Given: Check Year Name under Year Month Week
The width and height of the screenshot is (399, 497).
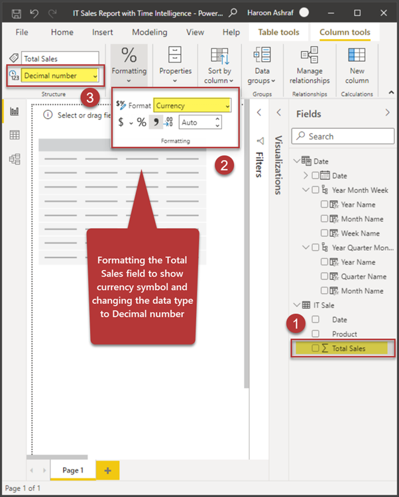Looking at the screenshot, I should pyautogui.click(x=324, y=204).
